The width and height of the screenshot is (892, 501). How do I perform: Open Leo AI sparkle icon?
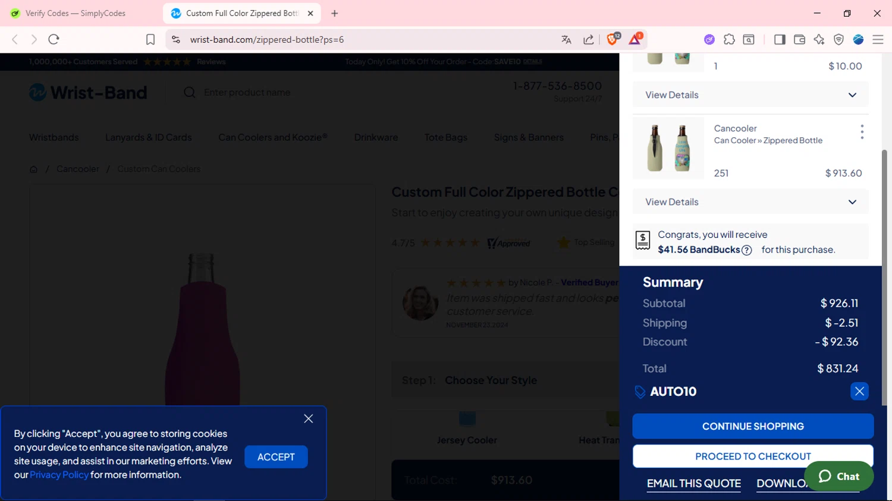click(x=819, y=39)
